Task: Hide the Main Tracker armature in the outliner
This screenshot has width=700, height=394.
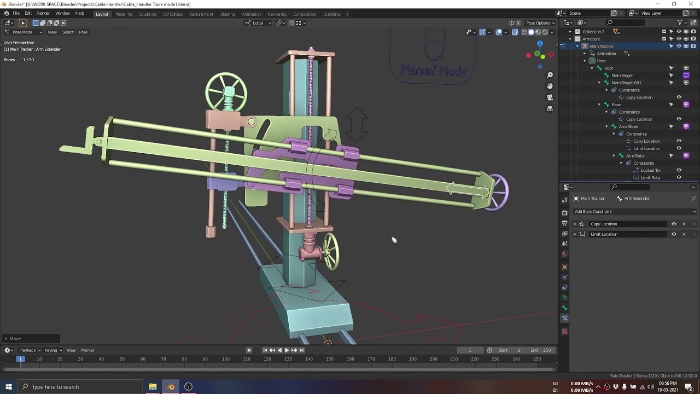Action: [679, 46]
